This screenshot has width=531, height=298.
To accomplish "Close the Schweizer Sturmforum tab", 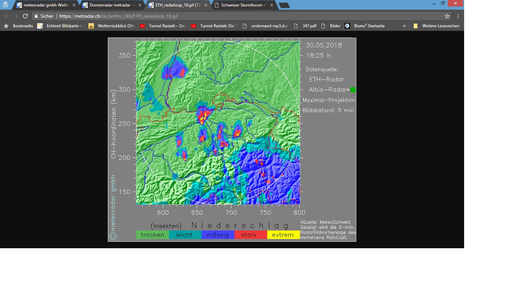I will pos(272,5).
